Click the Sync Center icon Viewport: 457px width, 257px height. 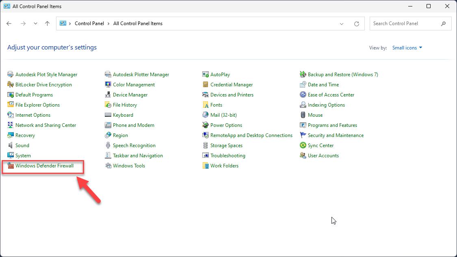[x=303, y=146]
